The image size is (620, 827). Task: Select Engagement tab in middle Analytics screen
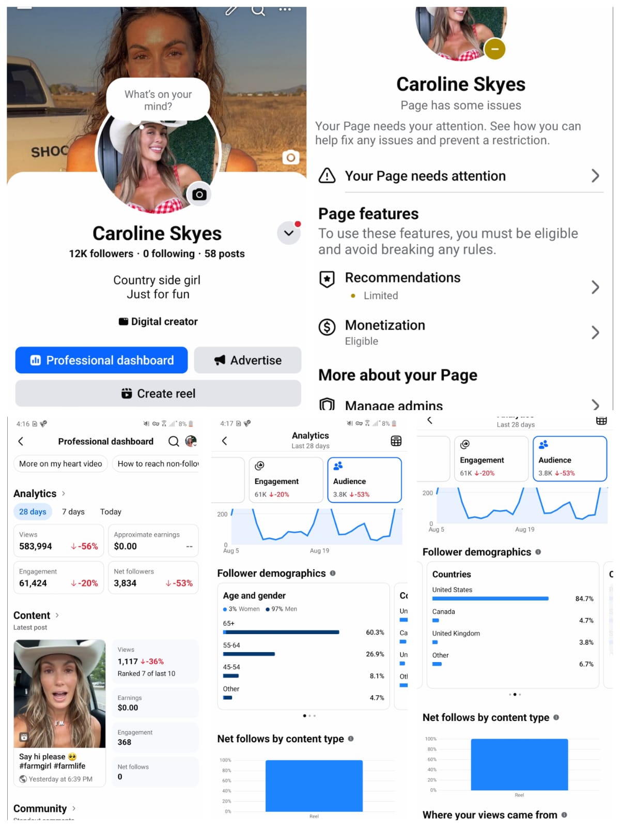[x=286, y=480]
